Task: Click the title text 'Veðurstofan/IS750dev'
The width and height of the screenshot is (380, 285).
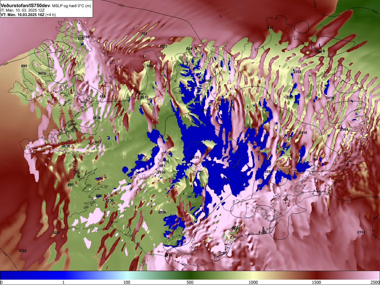Action: pos(25,6)
